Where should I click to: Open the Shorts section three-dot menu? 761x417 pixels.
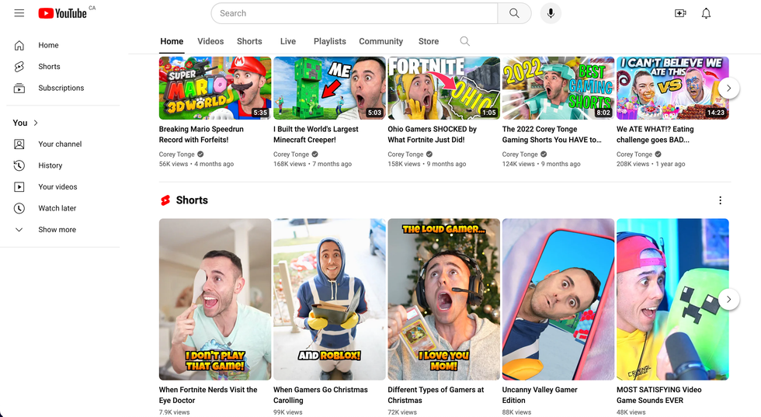click(x=721, y=200)
